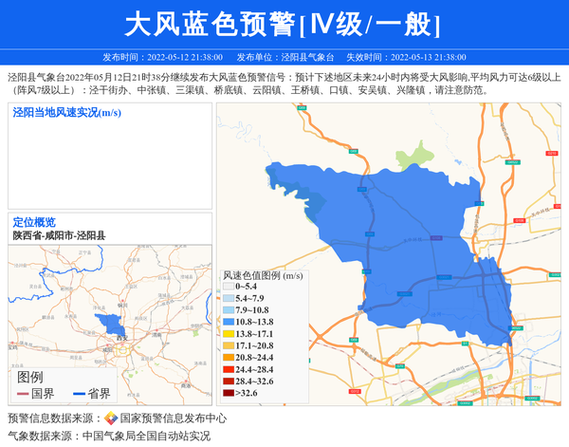
Task: Click the 发布单位 泾阳县气象台 text
Action: 285,57
